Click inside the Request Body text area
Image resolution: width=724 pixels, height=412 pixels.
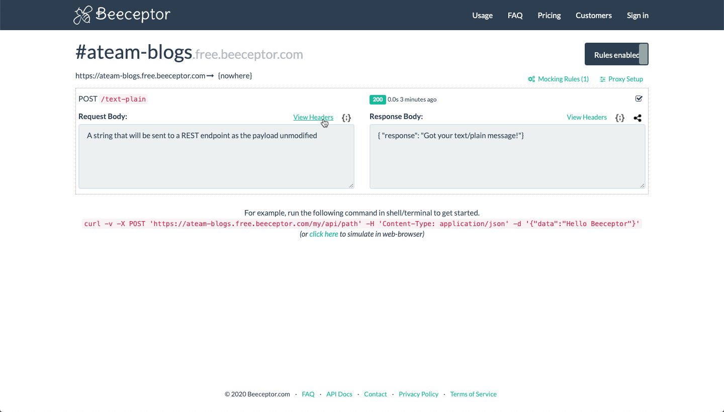click(x=216, y=157)
